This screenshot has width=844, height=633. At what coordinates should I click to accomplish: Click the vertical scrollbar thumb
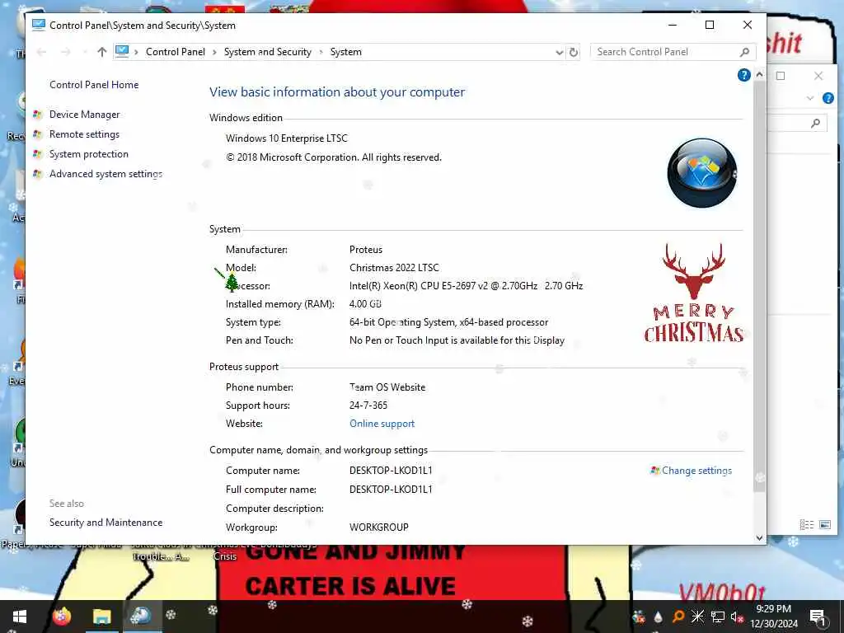point(759,285)
